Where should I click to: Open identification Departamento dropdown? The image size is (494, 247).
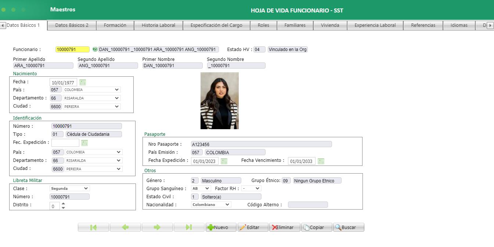click(94, 160)
